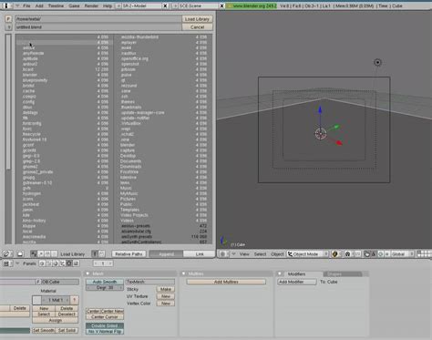Open the Render menu
Viewport: 432px width, 340px height.
point(91,5)
